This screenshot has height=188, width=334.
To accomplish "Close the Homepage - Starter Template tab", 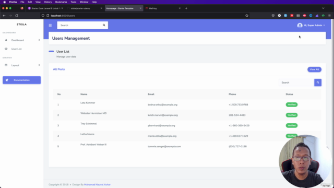I will [140, 8].
